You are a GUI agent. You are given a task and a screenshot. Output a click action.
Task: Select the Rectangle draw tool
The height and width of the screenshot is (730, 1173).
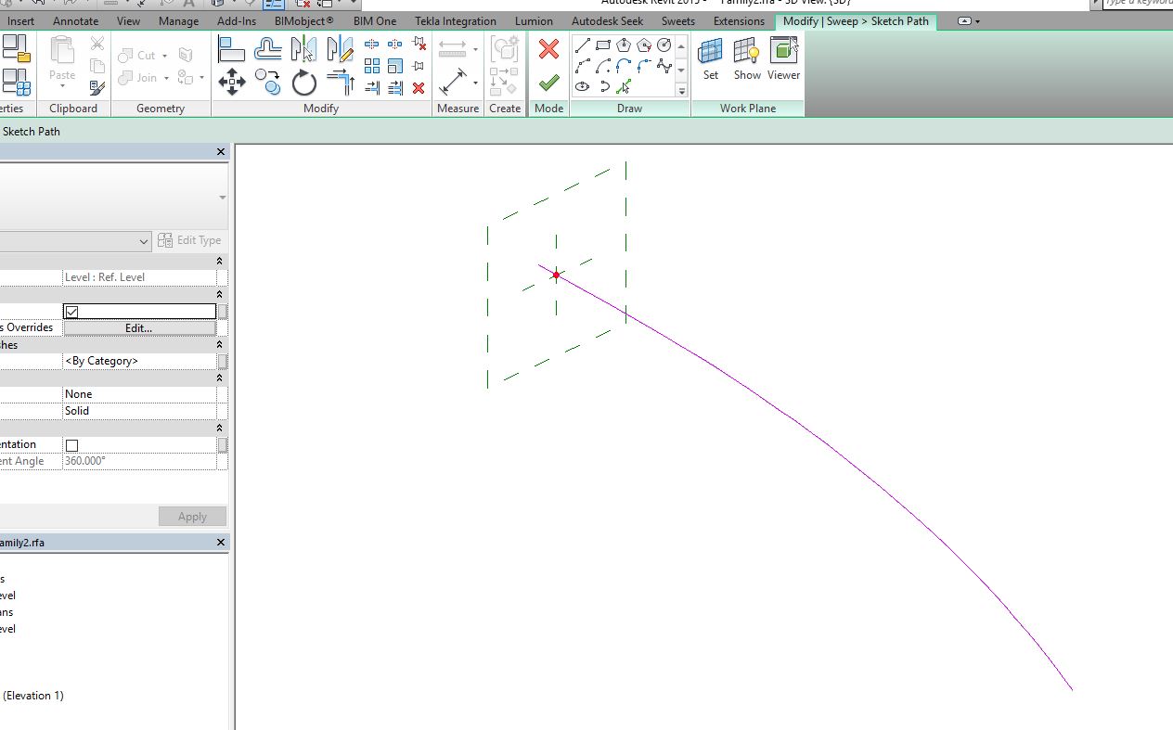coord(604,44)
